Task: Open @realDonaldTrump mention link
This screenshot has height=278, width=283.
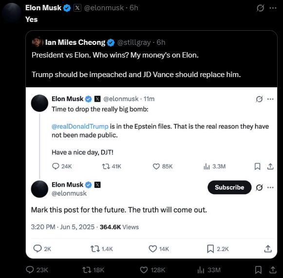Action: tap(80, 126)
